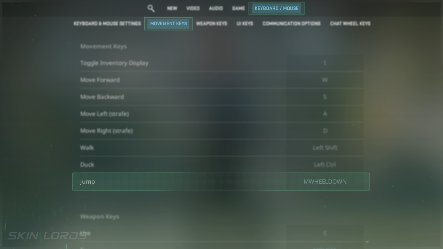The height and width of the screenshot is (249, 443).
Task: Click the Move Left (strafe) label
Action: pos(105,114)
